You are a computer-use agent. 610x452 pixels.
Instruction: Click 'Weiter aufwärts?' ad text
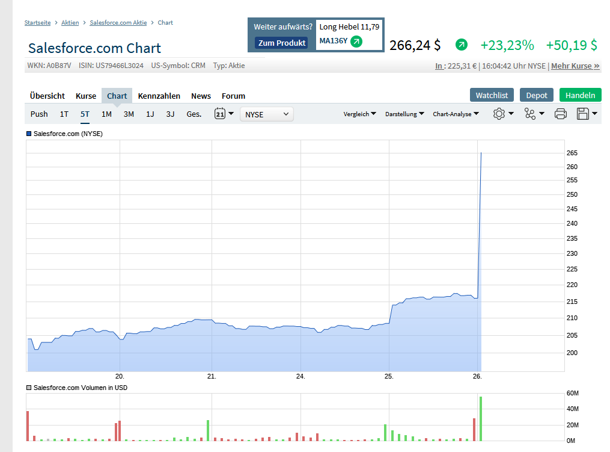pyautogui.click(x=283, y=27)
